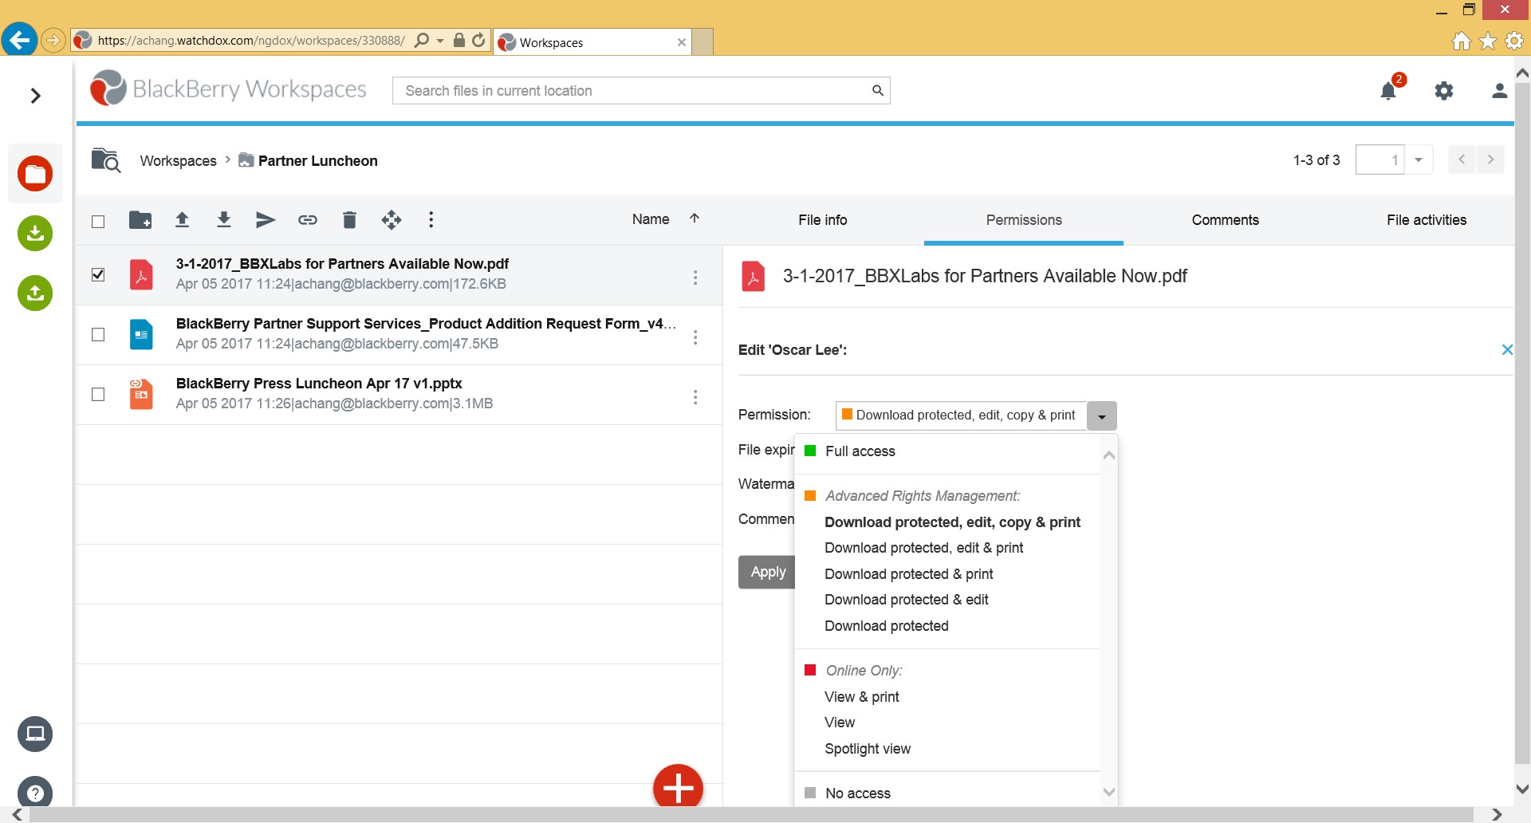The image size is (1531, 823).
Task: Check the Press Luncheon pptx checkbox
Action: click(98, 395)
